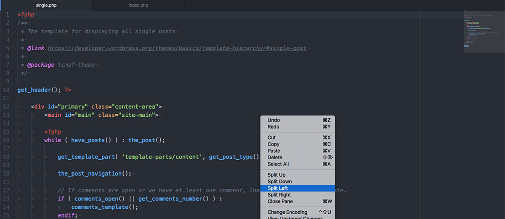Screen dimensions: 505x219
Task: Click the Delete menu entry
Action: tap(275, 158)
